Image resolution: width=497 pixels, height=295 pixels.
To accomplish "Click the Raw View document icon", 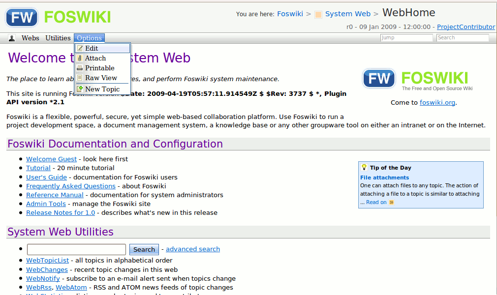I will pyautogui.click(x=80, y=78).
